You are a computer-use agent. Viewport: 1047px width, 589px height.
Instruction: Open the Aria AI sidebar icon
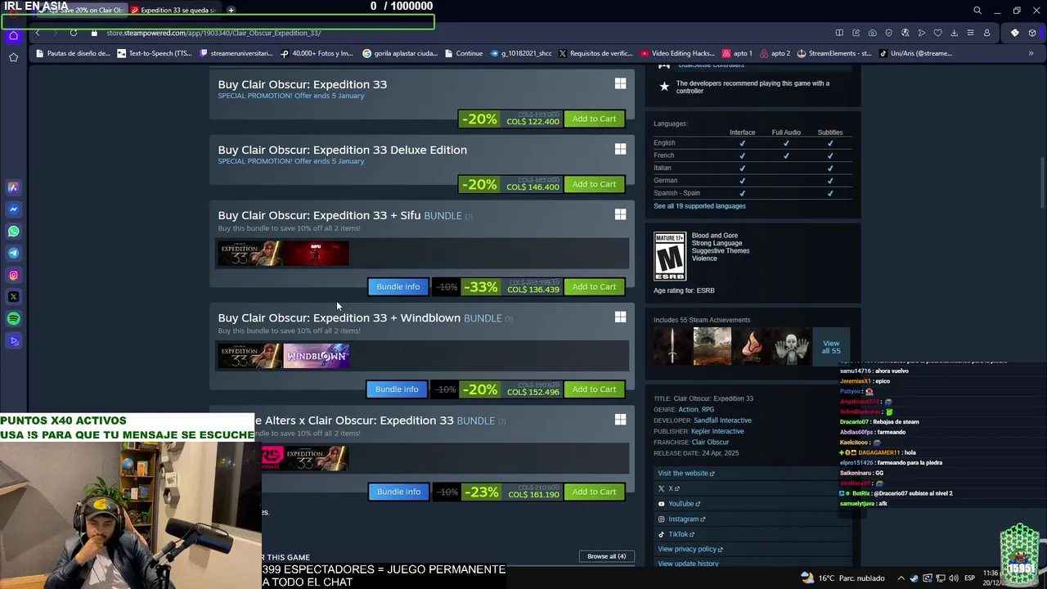[13, 187]
